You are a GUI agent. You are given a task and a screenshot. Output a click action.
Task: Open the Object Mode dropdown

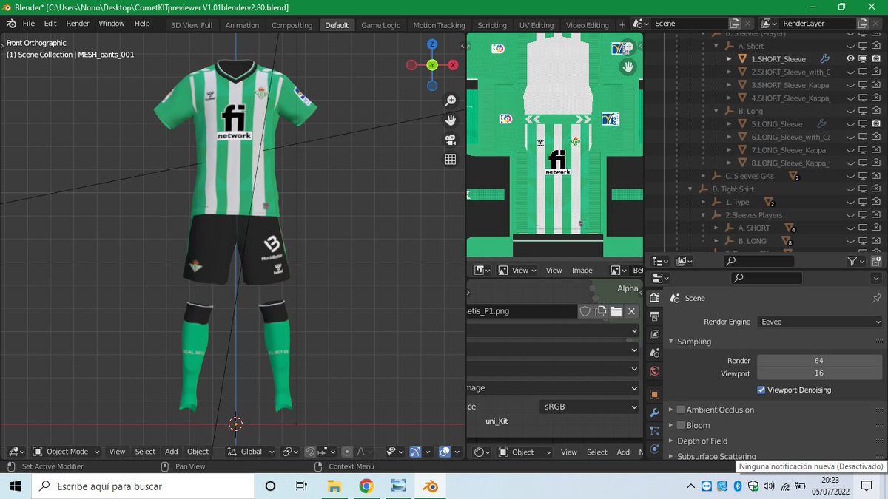pyautogui.click(x=67, y=452)
